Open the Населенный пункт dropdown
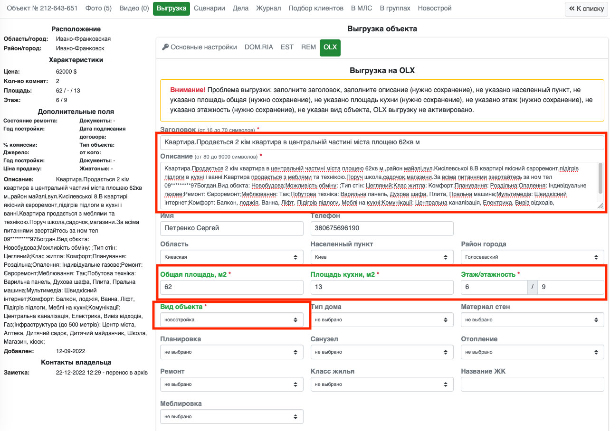This screenshot has width=610, height=431. click(x=382, y=257)
